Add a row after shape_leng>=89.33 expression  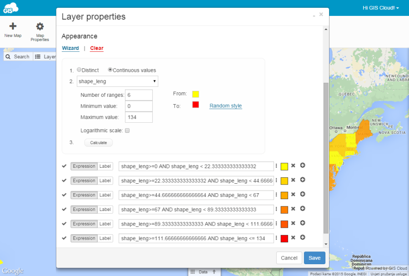pyautogui.click(x=303, y=223)
